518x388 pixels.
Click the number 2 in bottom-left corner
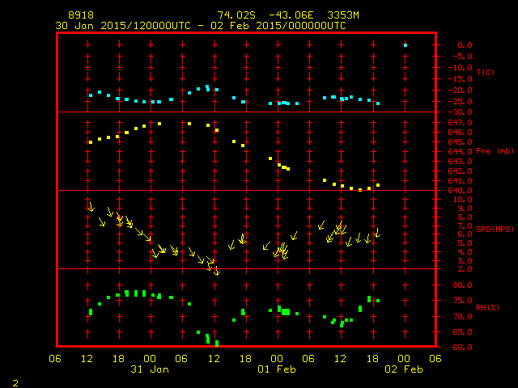pyautogui.click(x=15, y=381)
